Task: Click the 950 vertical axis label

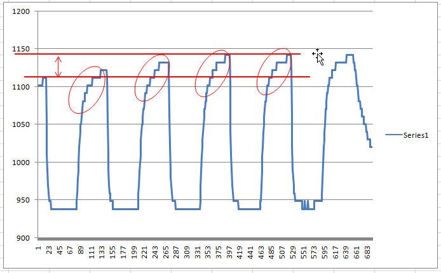Action: (25, 201)
